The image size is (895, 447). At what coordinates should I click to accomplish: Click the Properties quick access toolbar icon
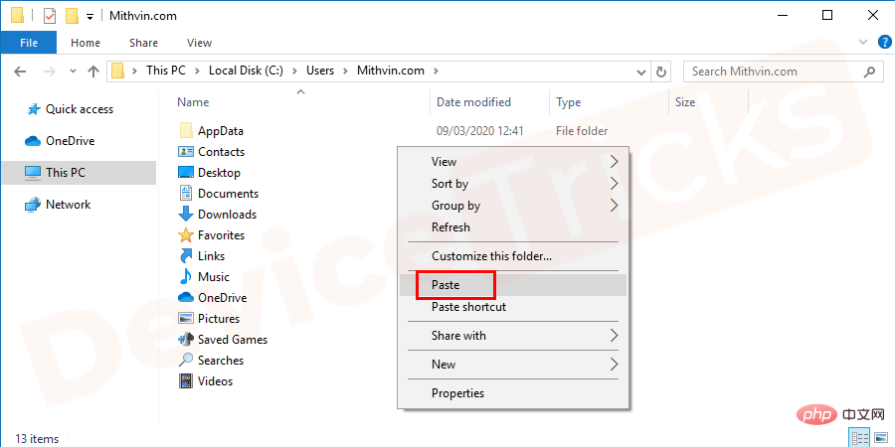point(50,16)
